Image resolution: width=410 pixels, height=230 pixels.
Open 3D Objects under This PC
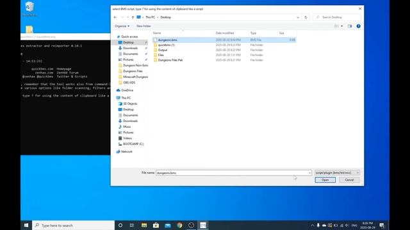(130, 103)
